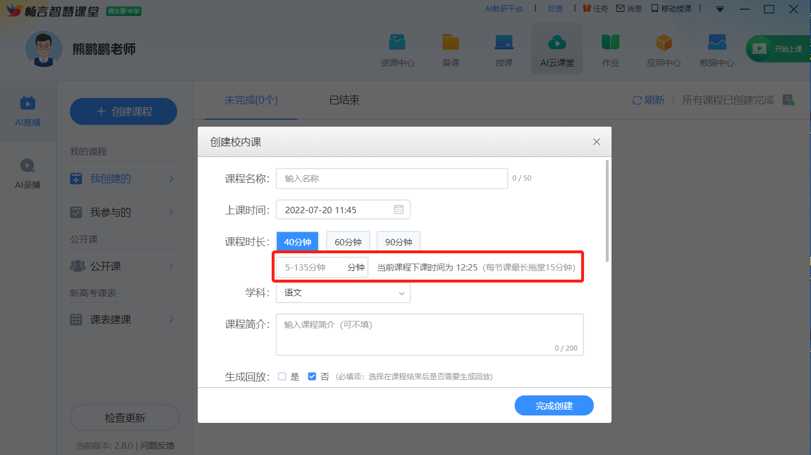The height and width of the screenshot is (455, 811).
Task: Switch to the 已结束 tab
Action: pos(344,100)
